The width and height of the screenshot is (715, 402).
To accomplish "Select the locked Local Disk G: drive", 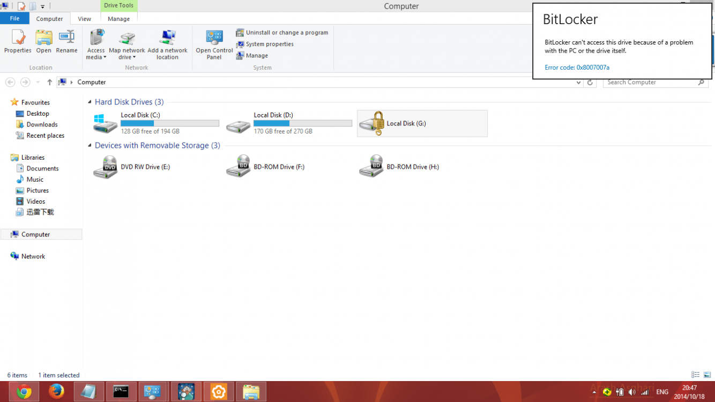I will pyautogui.click(x=422, y=123).
